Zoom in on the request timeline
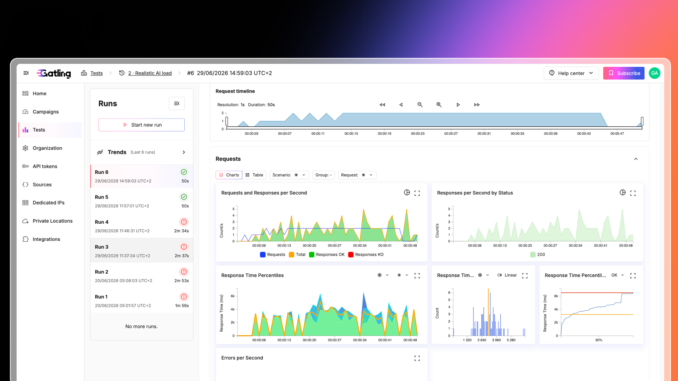The image size is (678, 381). click(x=439, y=105)
